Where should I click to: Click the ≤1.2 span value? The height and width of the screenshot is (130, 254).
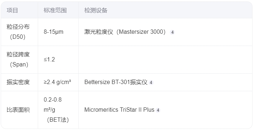coord(49,60)
